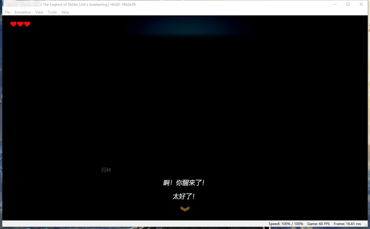370x229 pixels.
Task: Open the View menu
Action: (39, 12)
